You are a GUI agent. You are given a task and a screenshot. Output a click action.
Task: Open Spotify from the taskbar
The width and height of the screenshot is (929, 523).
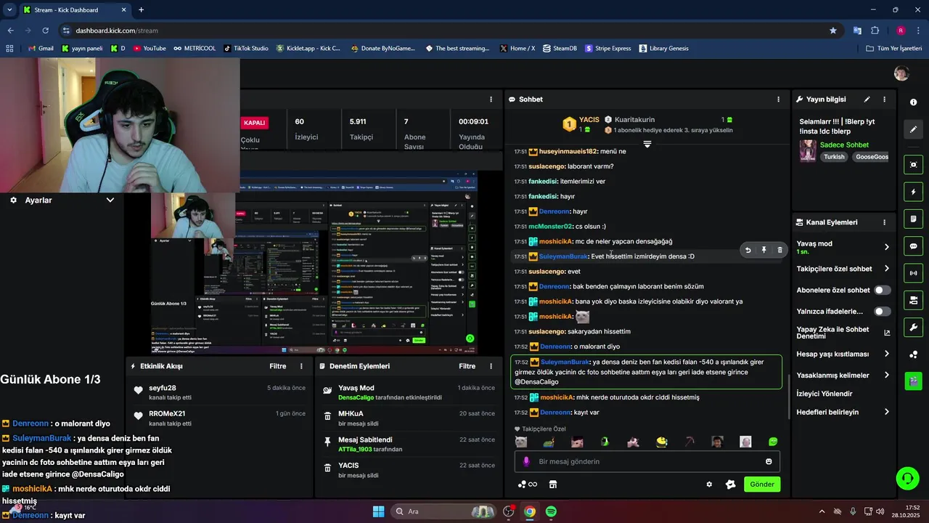(551, 511)
